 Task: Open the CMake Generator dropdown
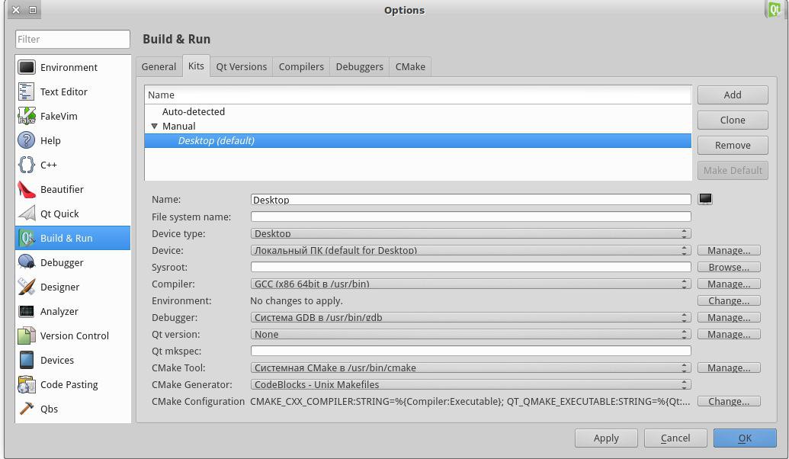click(x=470, y=384)
